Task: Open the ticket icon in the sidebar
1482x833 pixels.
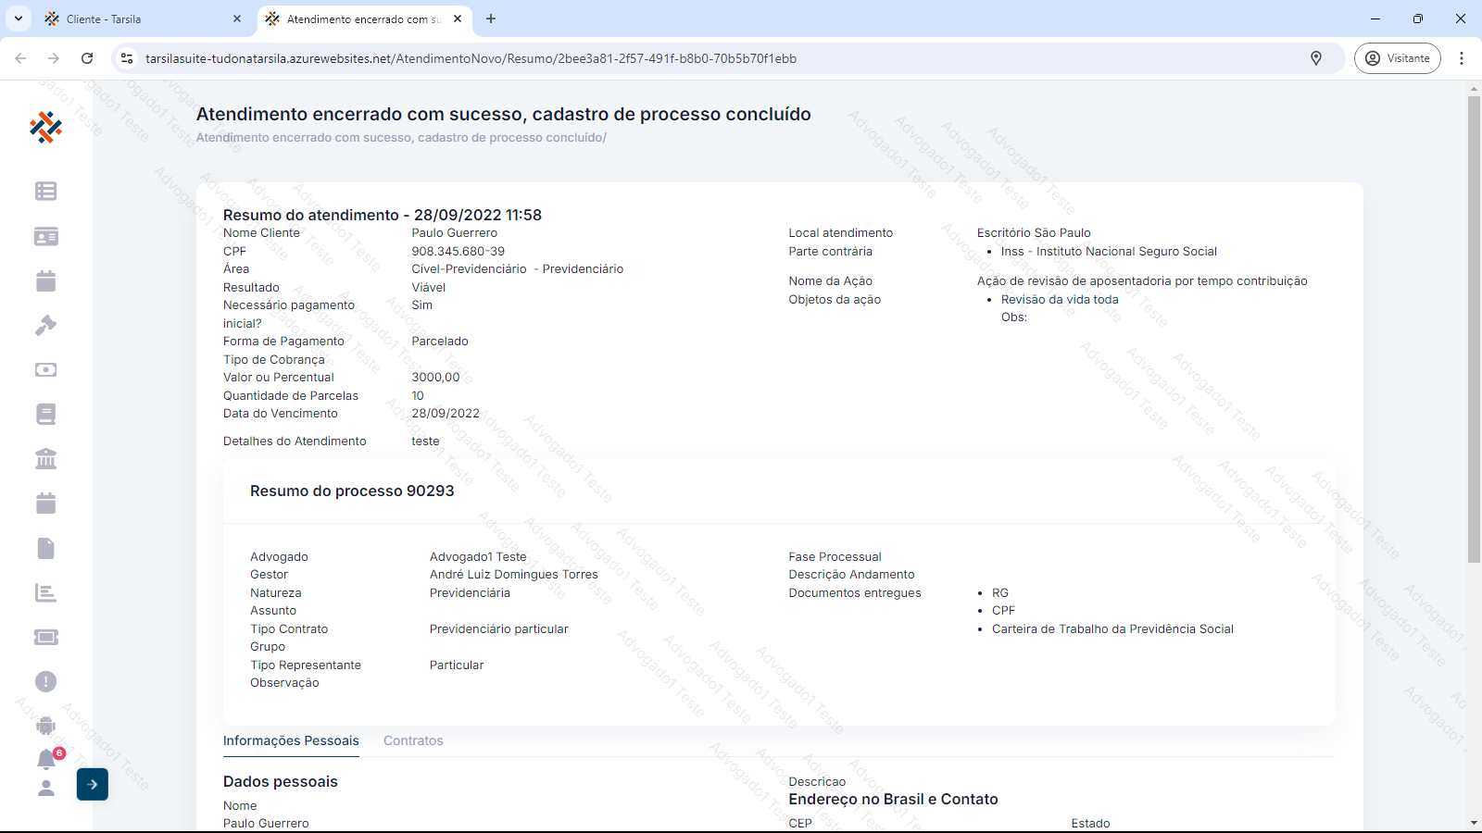Action: click(45, 637)
